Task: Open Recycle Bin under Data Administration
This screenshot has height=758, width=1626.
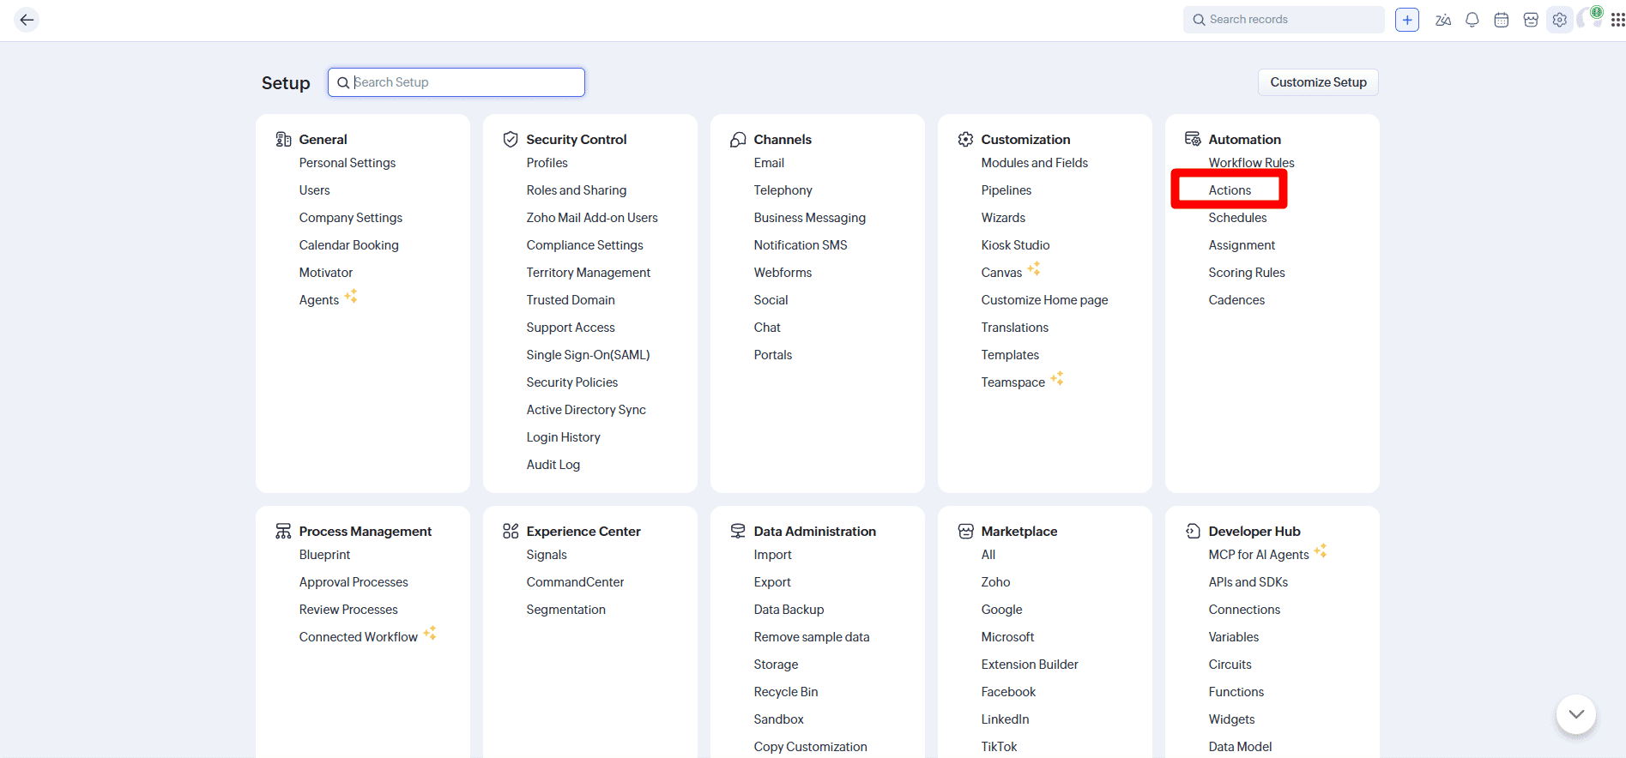Action: pyautogui.click(x=785, y=692)
